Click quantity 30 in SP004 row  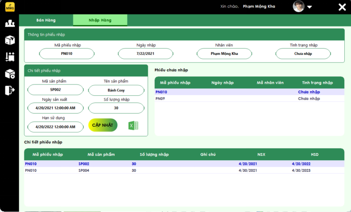(x=134, y=170)
